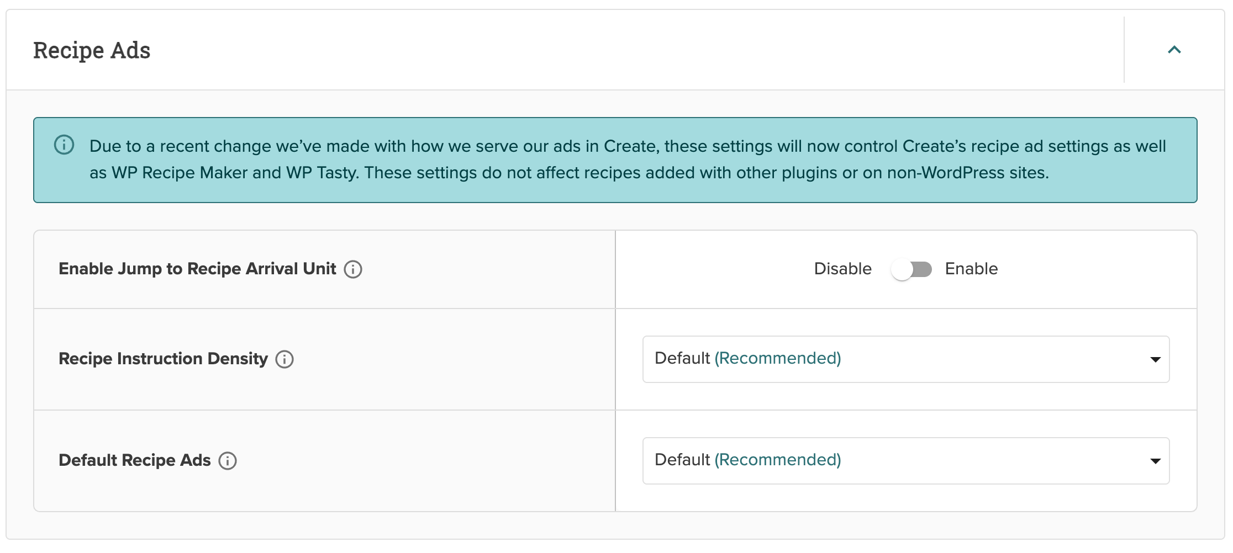This screenshot has width=1233, height=553.
Task: Select the Enable Jump to Recipe Arrival Unit label
Action: pyautogui.click(x=197, y=269)
